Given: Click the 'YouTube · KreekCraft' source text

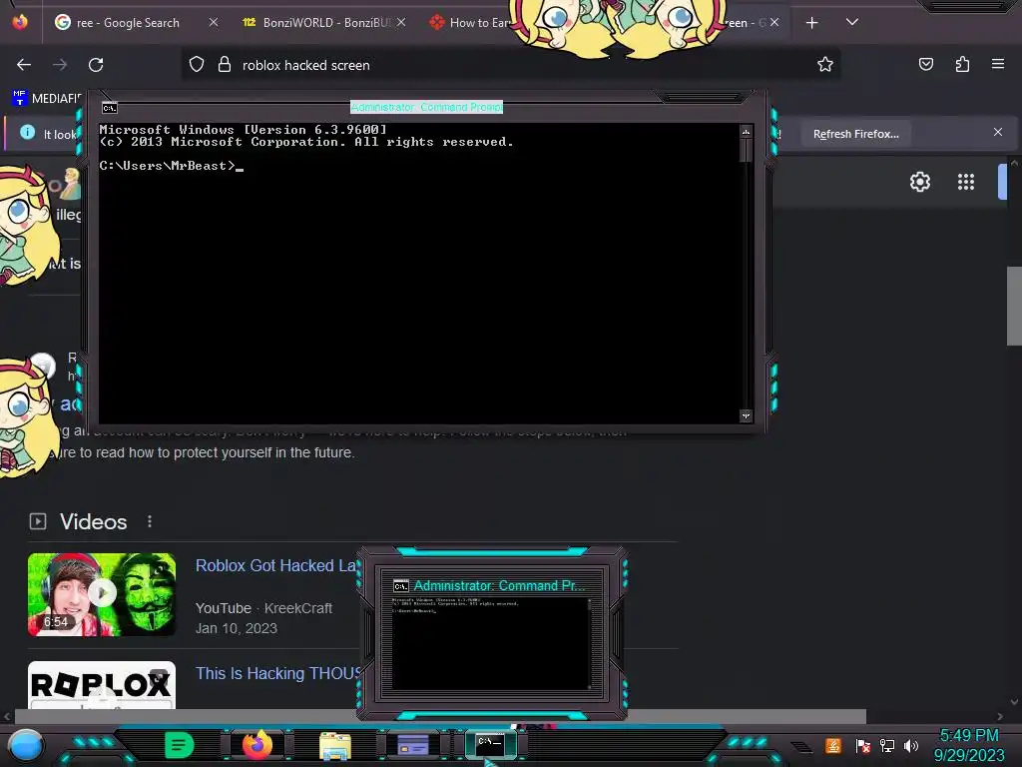Looking at the screenshot, I should 263,608.
